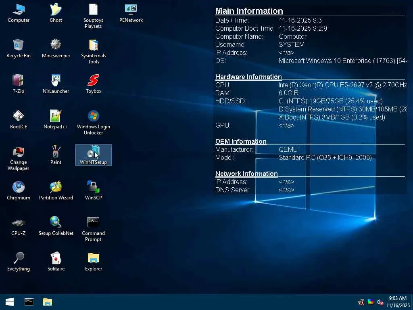413x310 pixels.
Task: Click the Change Wallpaper icon
Action: tap(19, 158)
